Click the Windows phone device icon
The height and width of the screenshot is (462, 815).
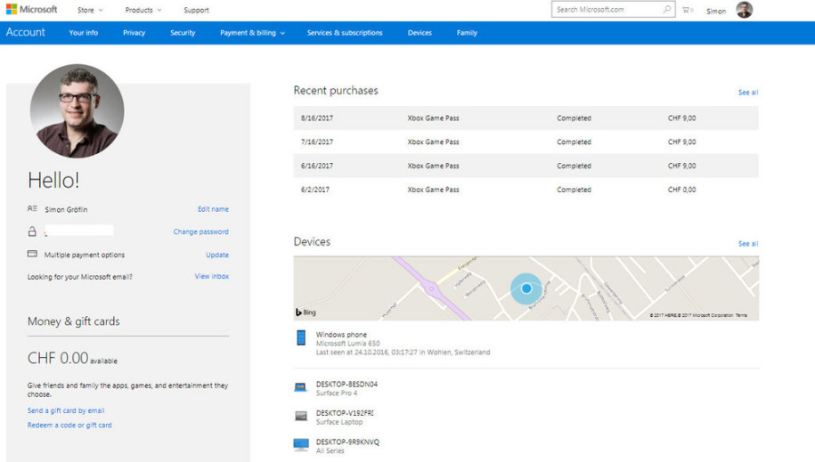click(301, 337)
